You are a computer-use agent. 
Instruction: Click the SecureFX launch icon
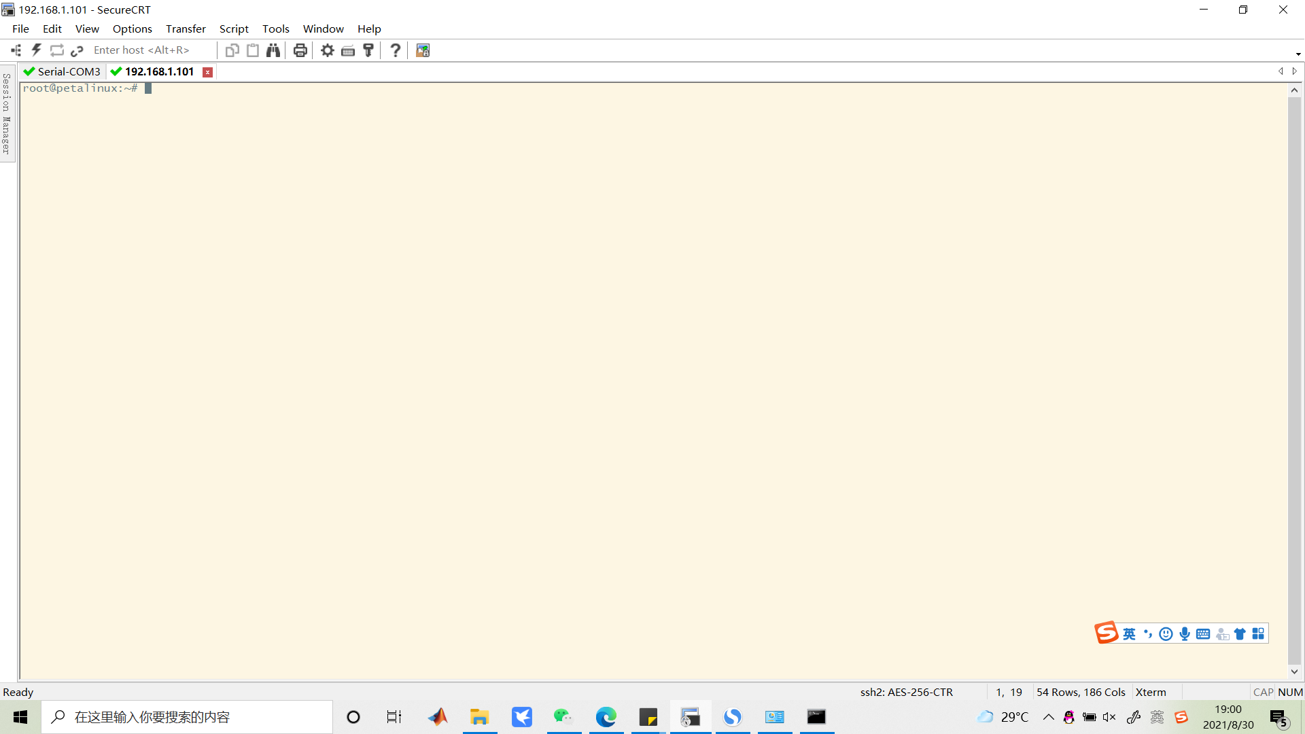pyautogui.click(x=423, y=50)
